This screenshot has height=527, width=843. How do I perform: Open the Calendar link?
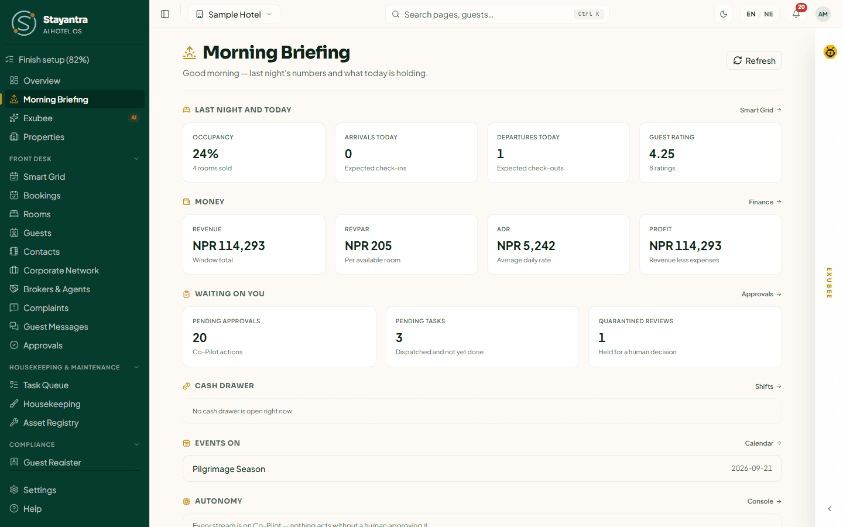pyautogui.click(x=763, y=443)
